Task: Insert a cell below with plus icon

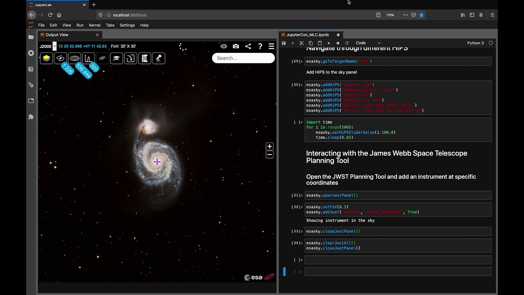Action: click(293, 43)
